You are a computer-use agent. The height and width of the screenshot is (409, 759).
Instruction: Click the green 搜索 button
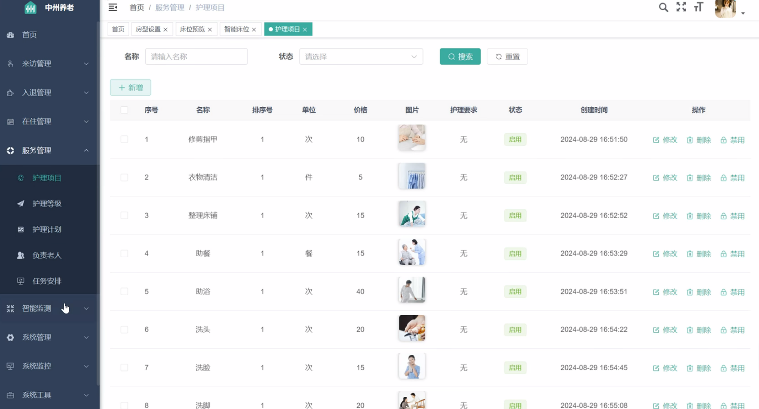click(x=460, y=57)
